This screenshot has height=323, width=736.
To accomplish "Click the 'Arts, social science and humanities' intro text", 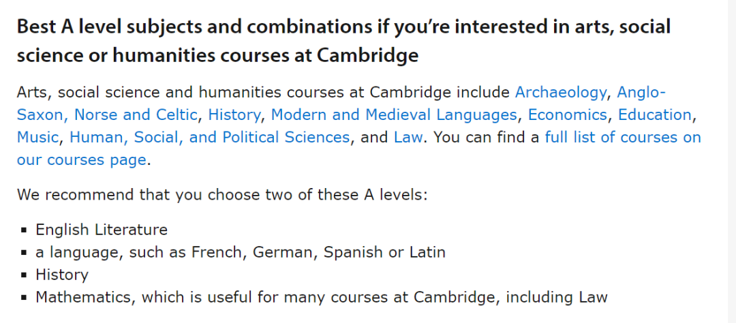I will pyautogui.click(x=263, y=92).
